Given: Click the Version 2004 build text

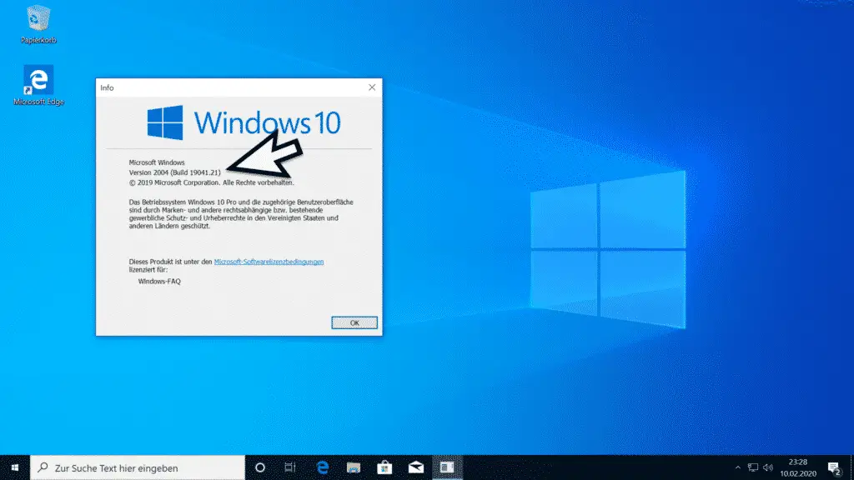Looking at the screenshot, I should (175, 172).
